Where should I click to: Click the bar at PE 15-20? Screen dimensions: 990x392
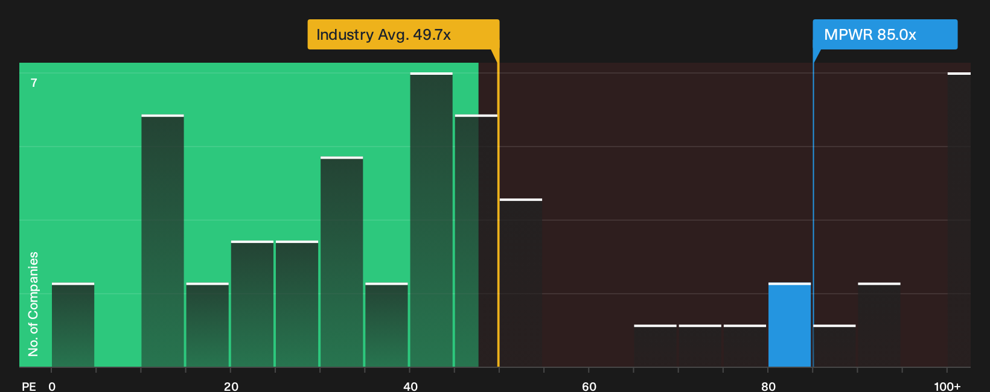pyautogui.click(x=208, y=325)
